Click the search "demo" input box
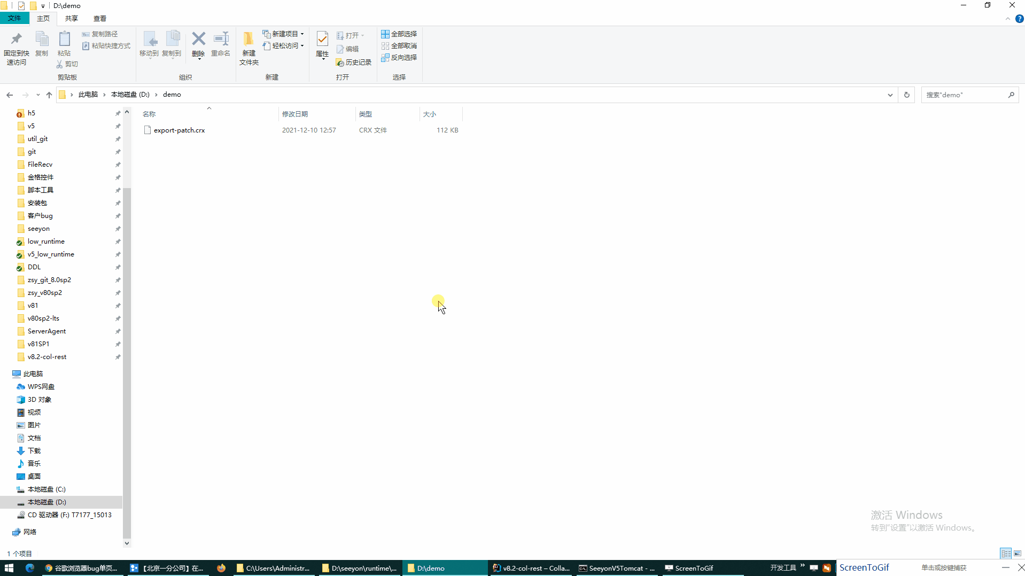The height and width of the screenshot is (576, 1025). point(964,95)
